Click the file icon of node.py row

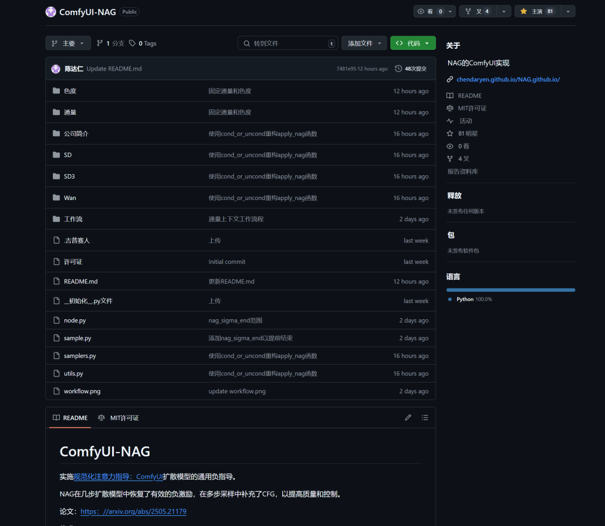57,320
